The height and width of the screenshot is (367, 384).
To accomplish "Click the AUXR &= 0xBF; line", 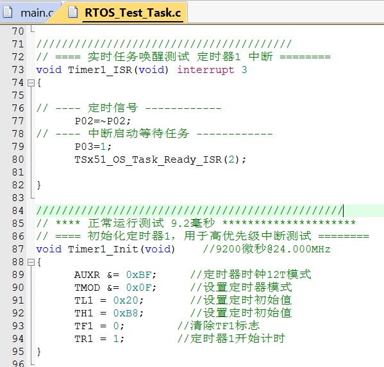I will point(115,275).
